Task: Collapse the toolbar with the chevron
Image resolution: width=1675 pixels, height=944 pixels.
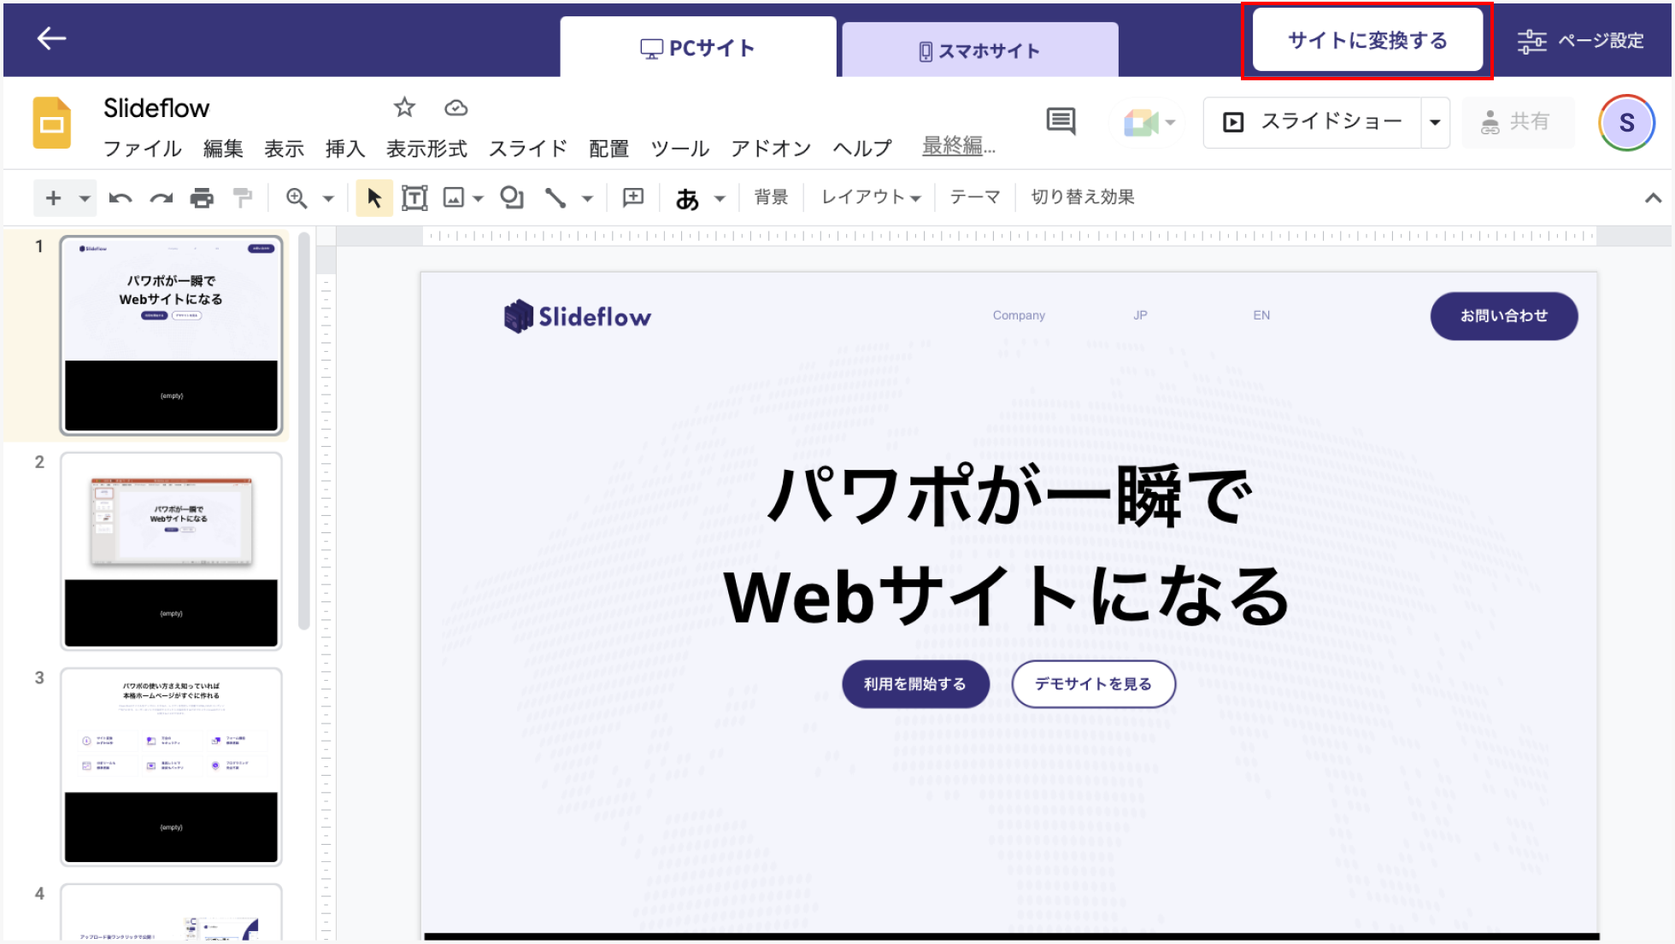Action: pyautogui.click(x=1653, y=198)
